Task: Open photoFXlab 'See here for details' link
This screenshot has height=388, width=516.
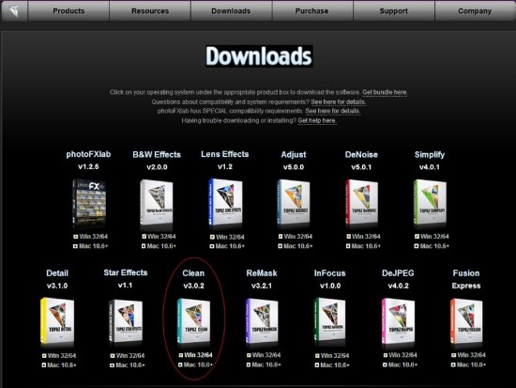Action: (x=332, y=111)
